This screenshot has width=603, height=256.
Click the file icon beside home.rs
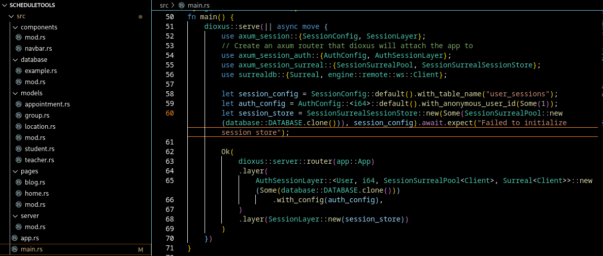19,194
